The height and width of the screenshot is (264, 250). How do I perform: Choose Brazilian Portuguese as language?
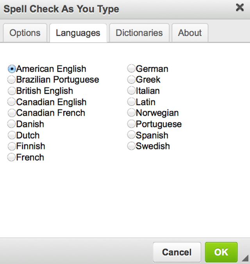[12, 80]
